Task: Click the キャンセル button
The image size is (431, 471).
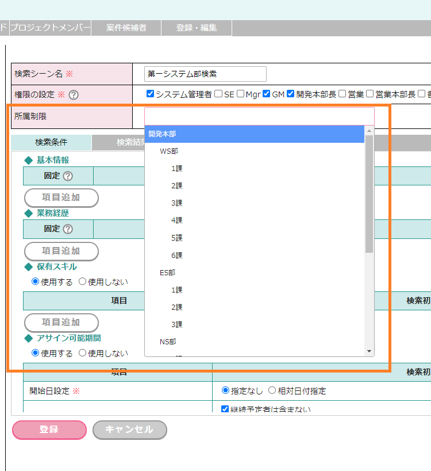Action: tap(129, 430)
